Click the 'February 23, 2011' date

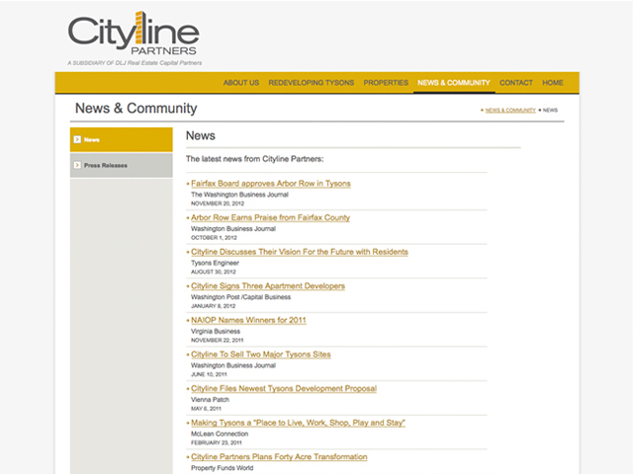[217, 443]
